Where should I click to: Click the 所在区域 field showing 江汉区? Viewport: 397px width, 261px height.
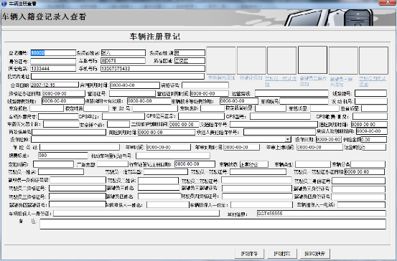[190, 61]
